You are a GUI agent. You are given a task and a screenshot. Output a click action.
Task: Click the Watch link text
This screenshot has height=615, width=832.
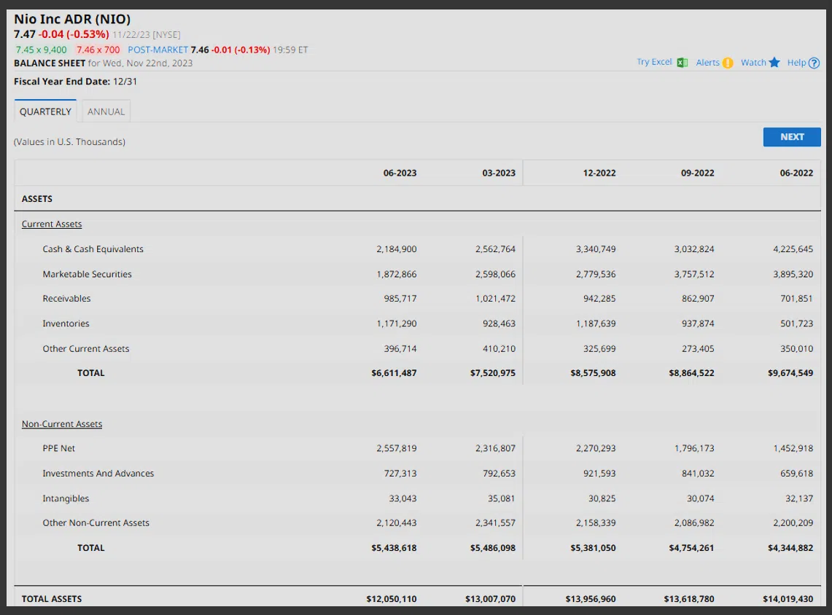pyautogui.click(x=753, y=63)
